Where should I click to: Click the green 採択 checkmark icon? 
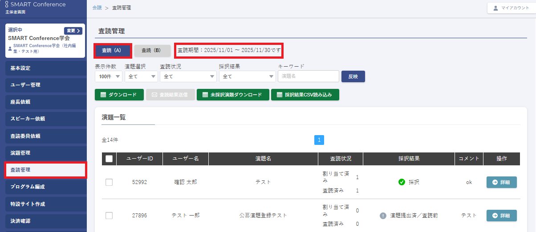pyautogui.click(x=402, y=182)
